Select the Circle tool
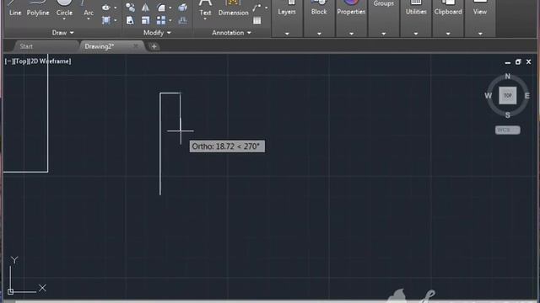 click(x=64, y=8)
